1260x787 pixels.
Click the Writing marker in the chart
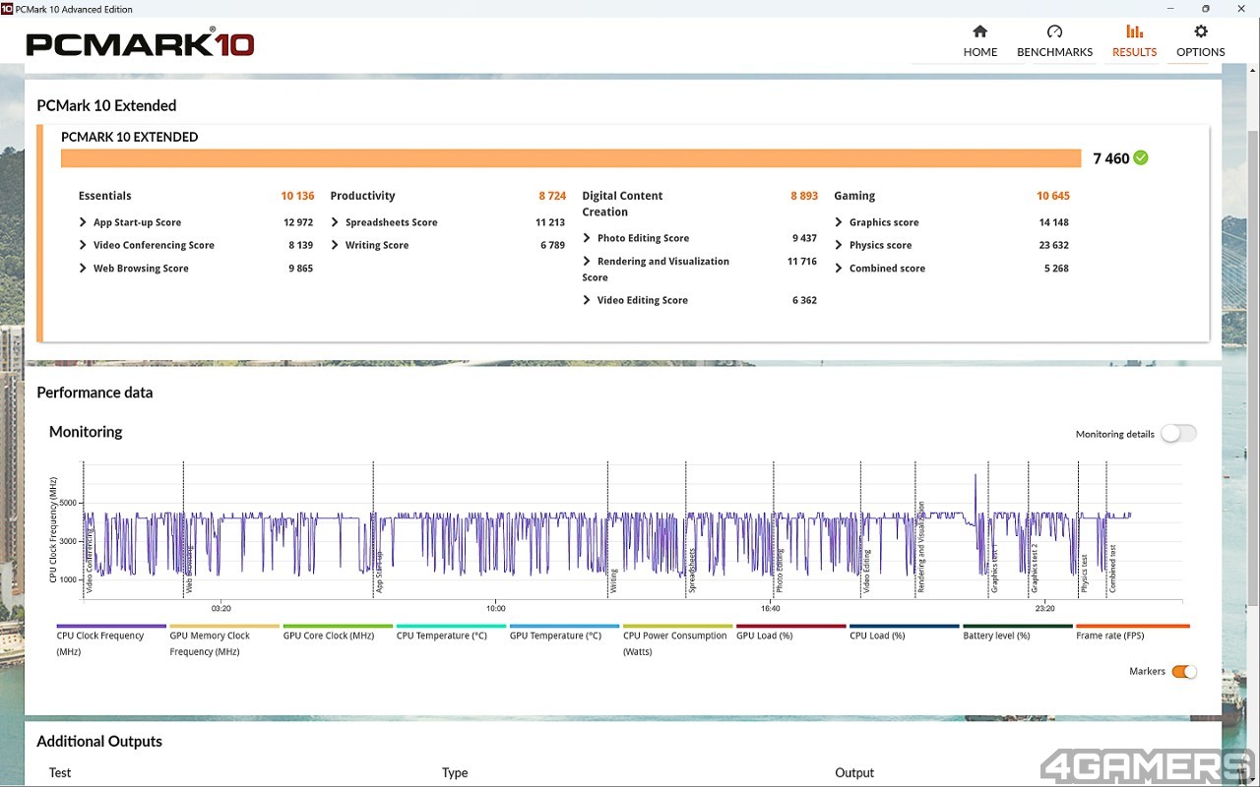coord(613,579)
